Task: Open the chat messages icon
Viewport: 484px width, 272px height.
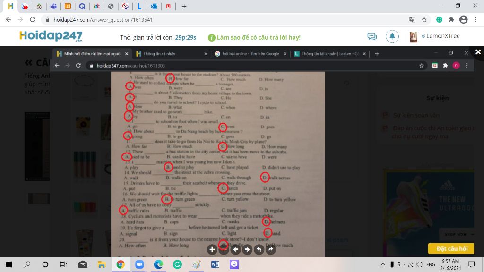Action: [372, 36]
